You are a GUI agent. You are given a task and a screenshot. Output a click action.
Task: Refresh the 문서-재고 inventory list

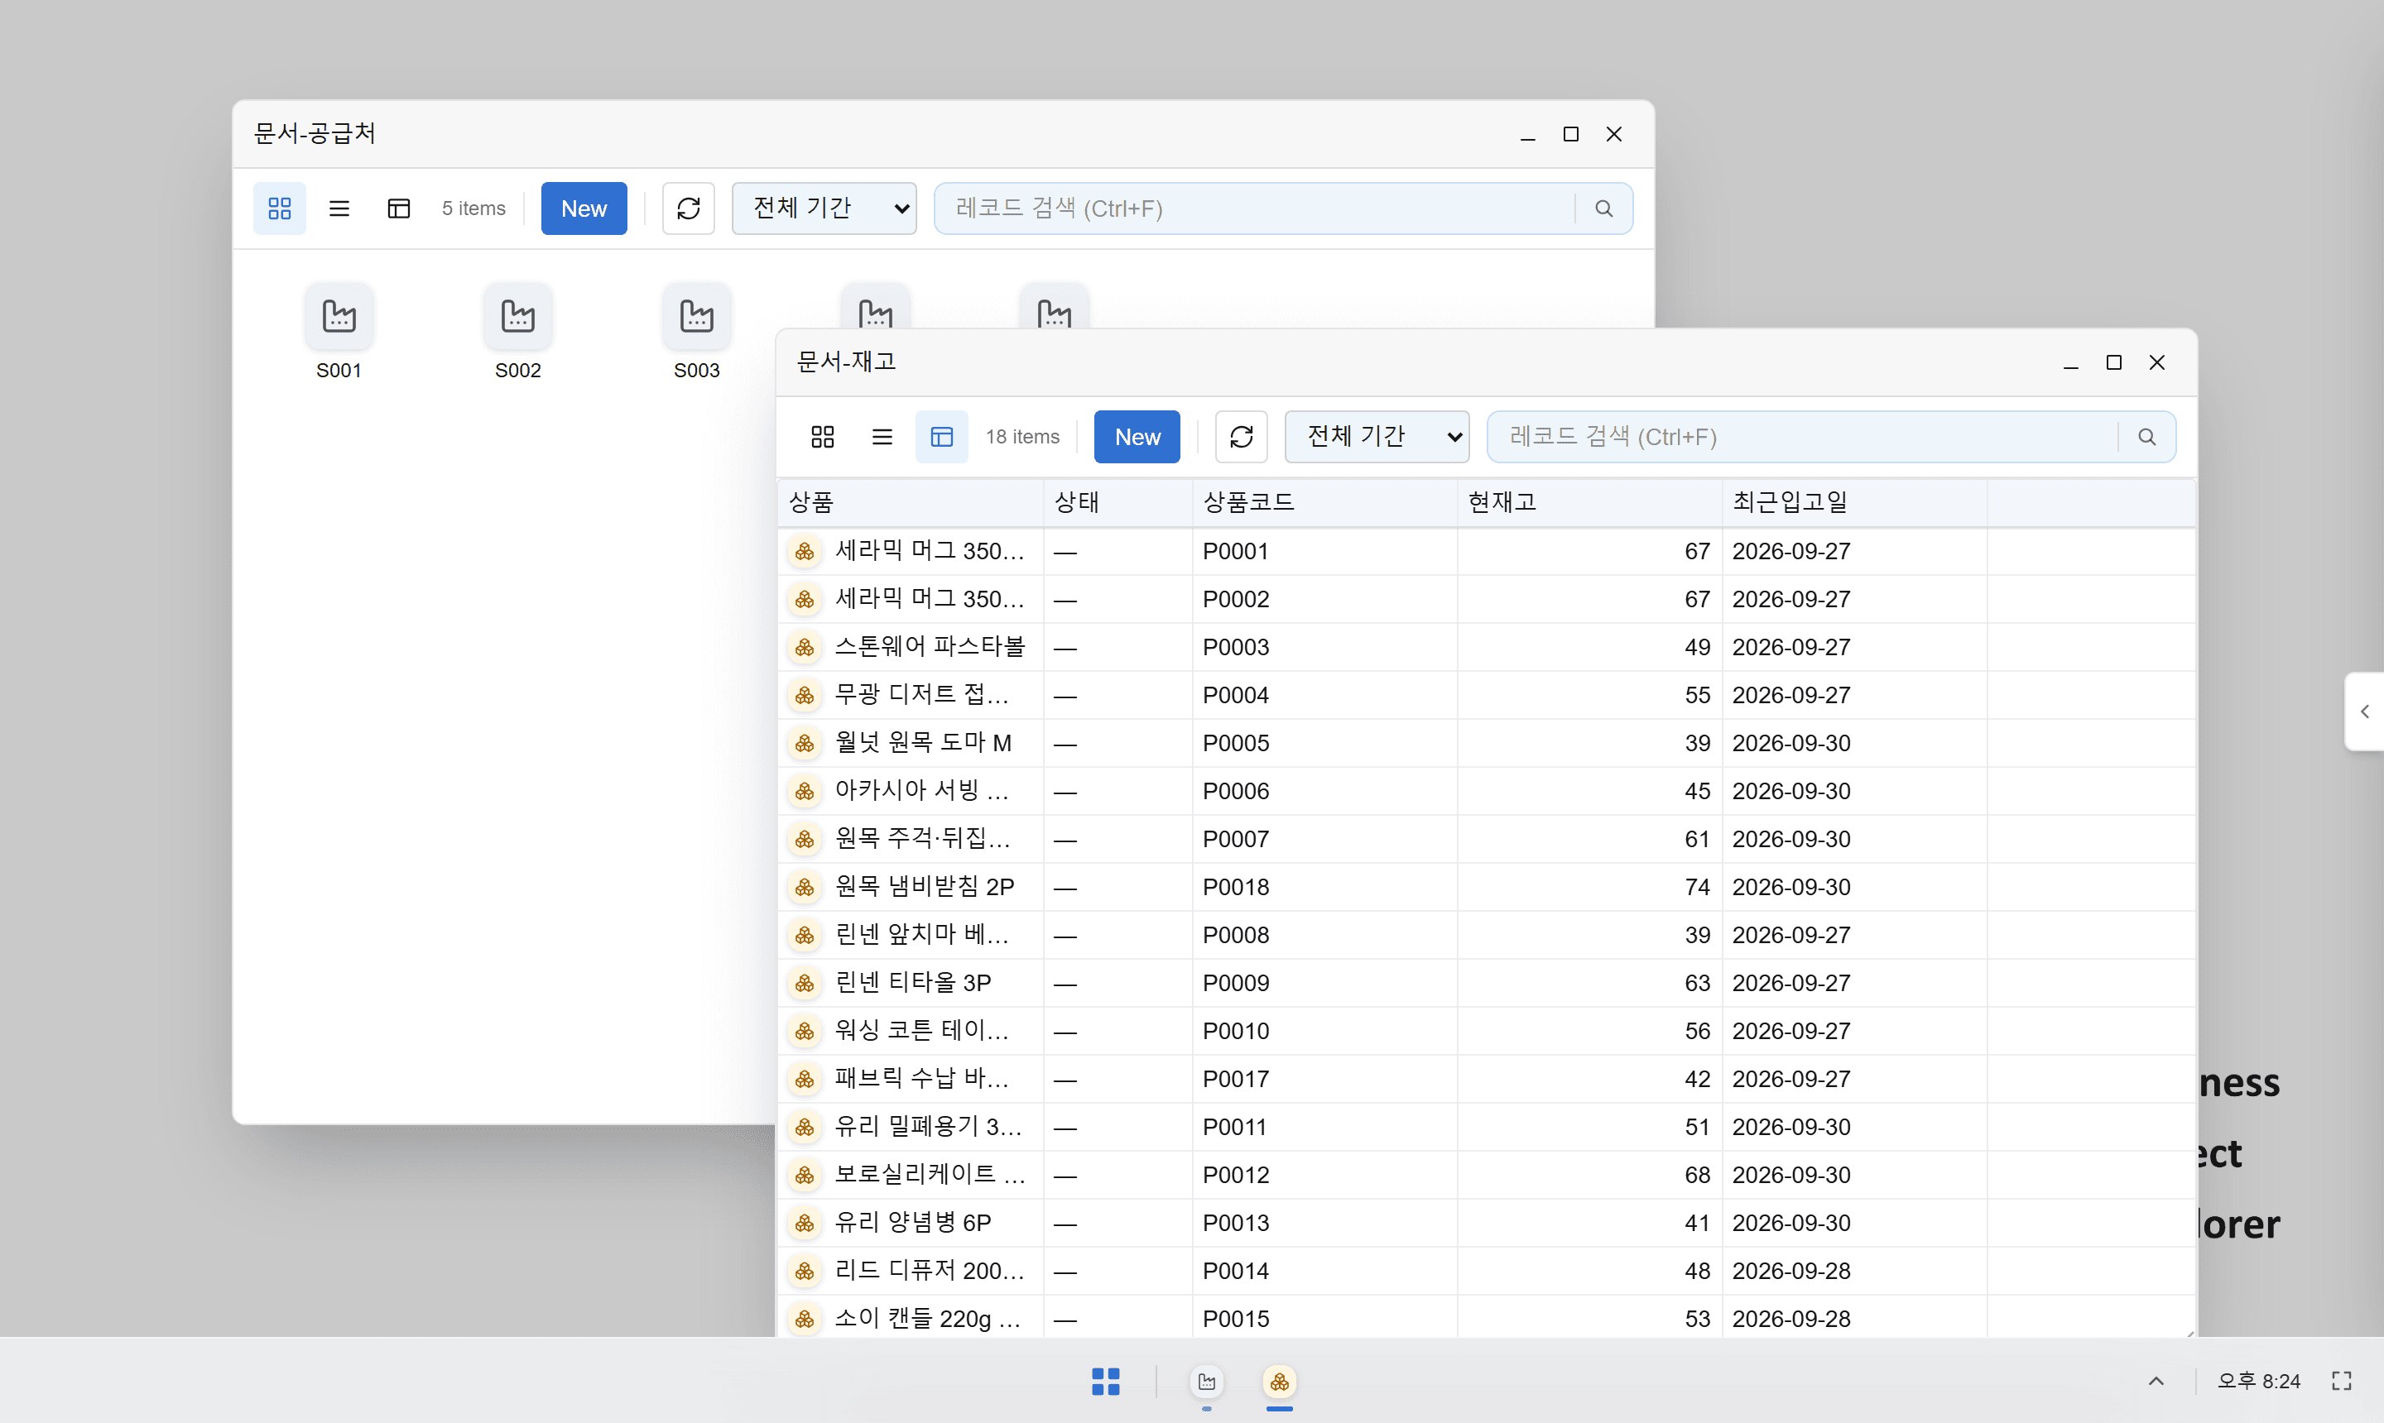[x=1242, y=436]
